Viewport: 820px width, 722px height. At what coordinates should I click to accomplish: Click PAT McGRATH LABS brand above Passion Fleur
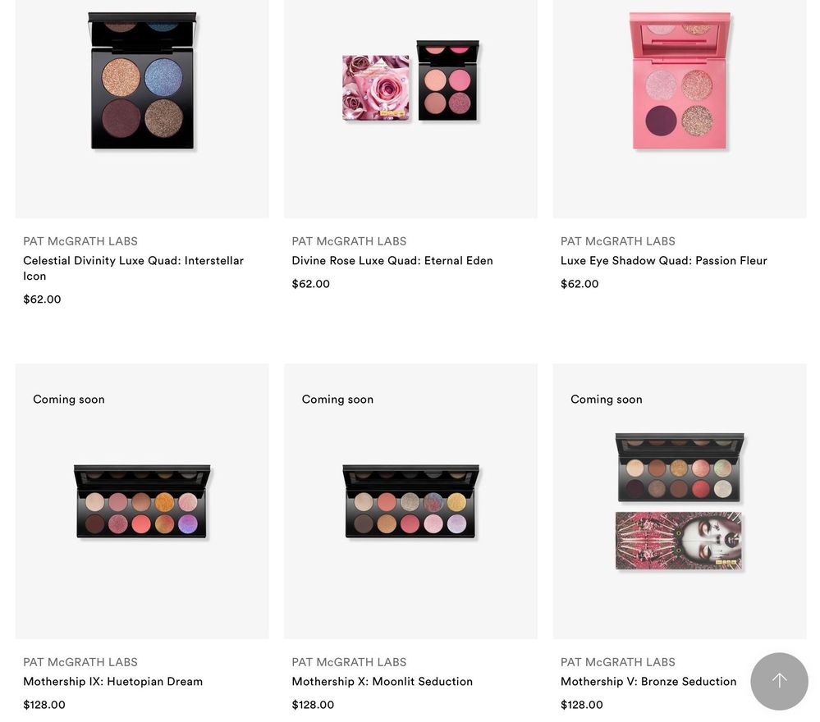[x=618, y=241]
